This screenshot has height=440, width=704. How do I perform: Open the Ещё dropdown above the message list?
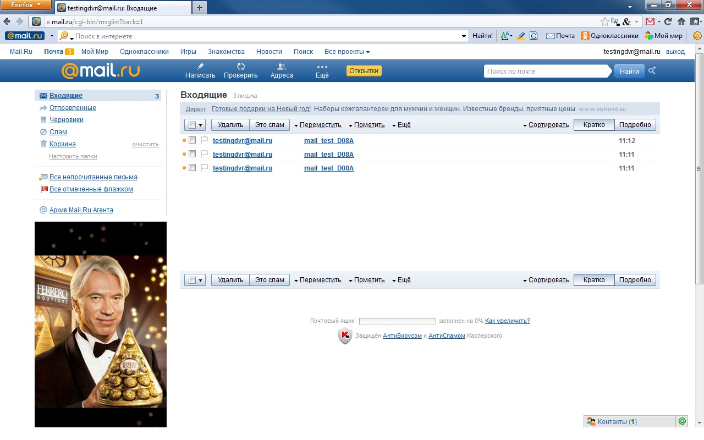(x=402, y=125)
